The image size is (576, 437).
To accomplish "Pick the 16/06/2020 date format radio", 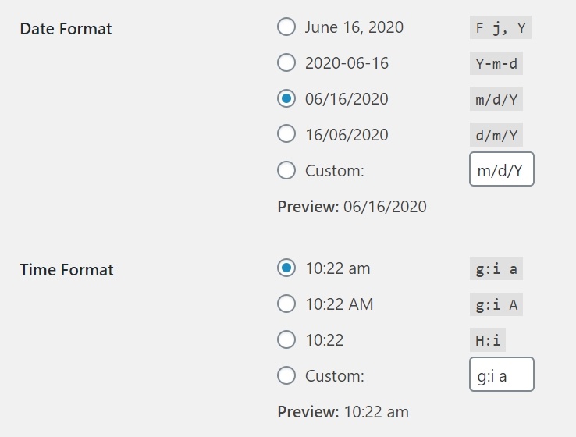I will tap(286, 135).
